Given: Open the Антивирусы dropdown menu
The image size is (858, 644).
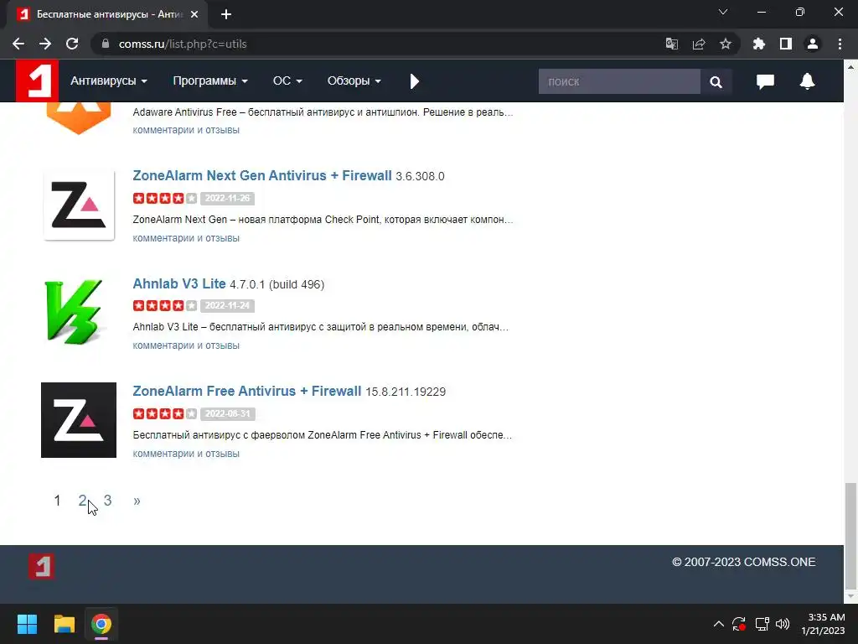Looking at the screenshot, I should click(x=109, y=81).
